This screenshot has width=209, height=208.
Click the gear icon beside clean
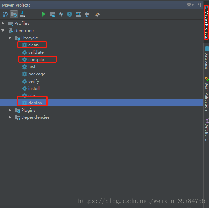(24, 45)
